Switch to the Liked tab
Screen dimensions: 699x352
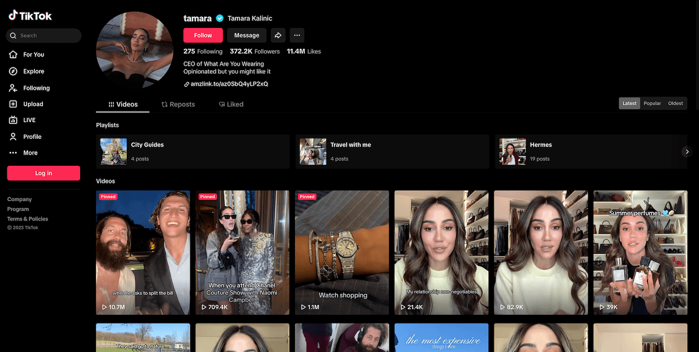[x=231, y=104]
